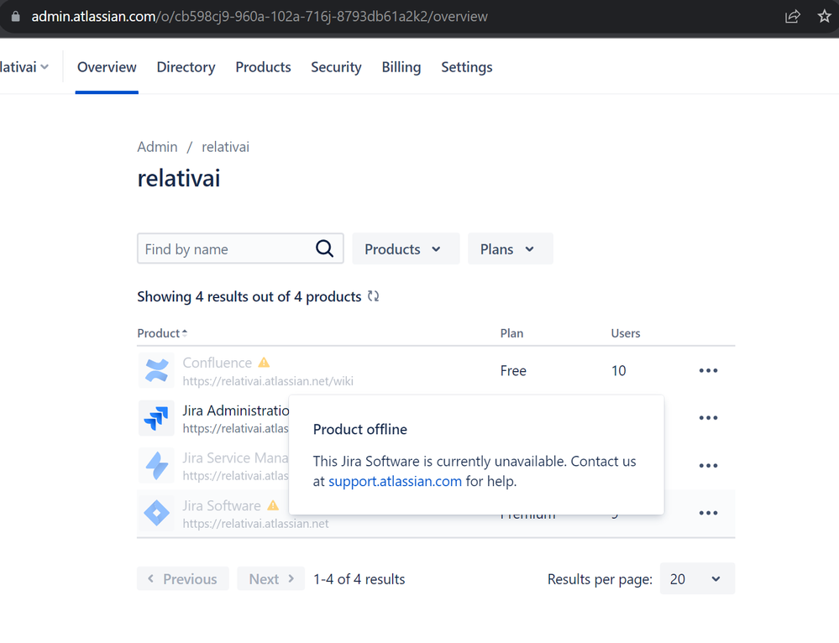Viewport: 839px width, 643px height.
Task: Click the relativai breadcrumb link
Action: [x=225, y=147]
